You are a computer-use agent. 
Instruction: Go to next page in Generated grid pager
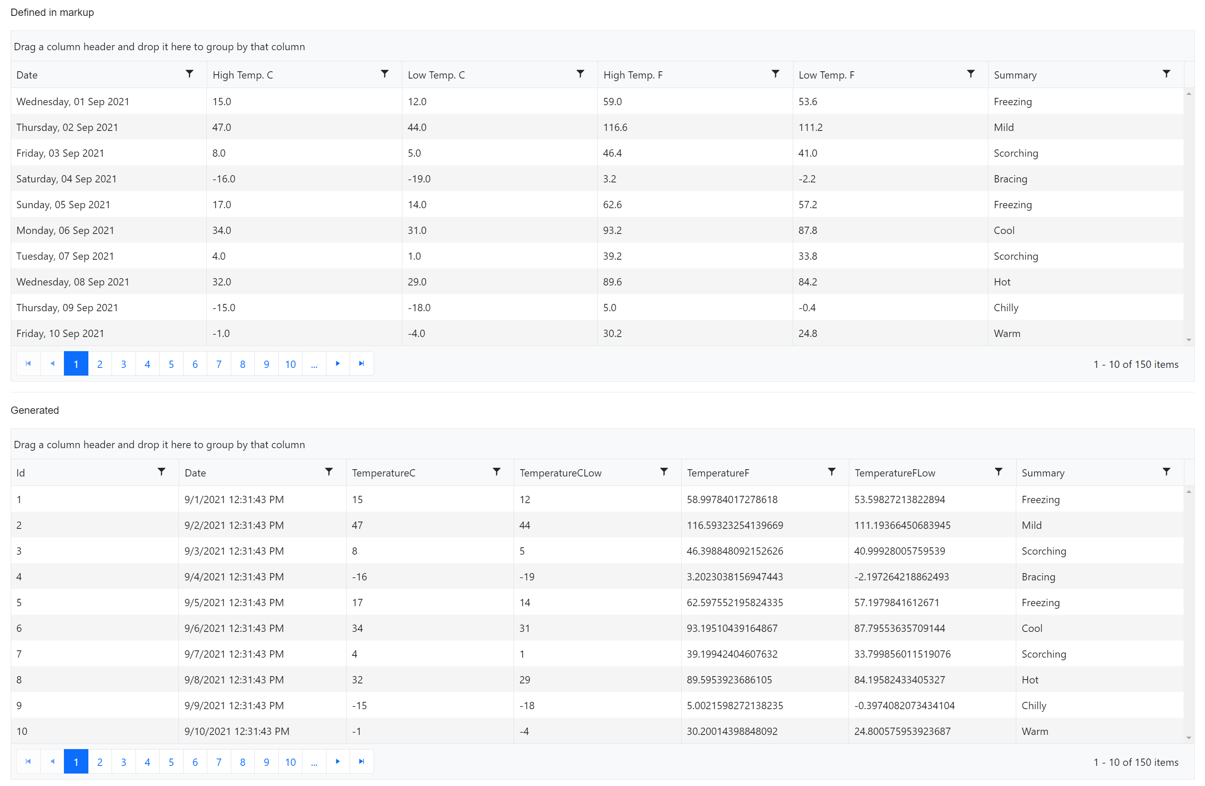(338, 762)
